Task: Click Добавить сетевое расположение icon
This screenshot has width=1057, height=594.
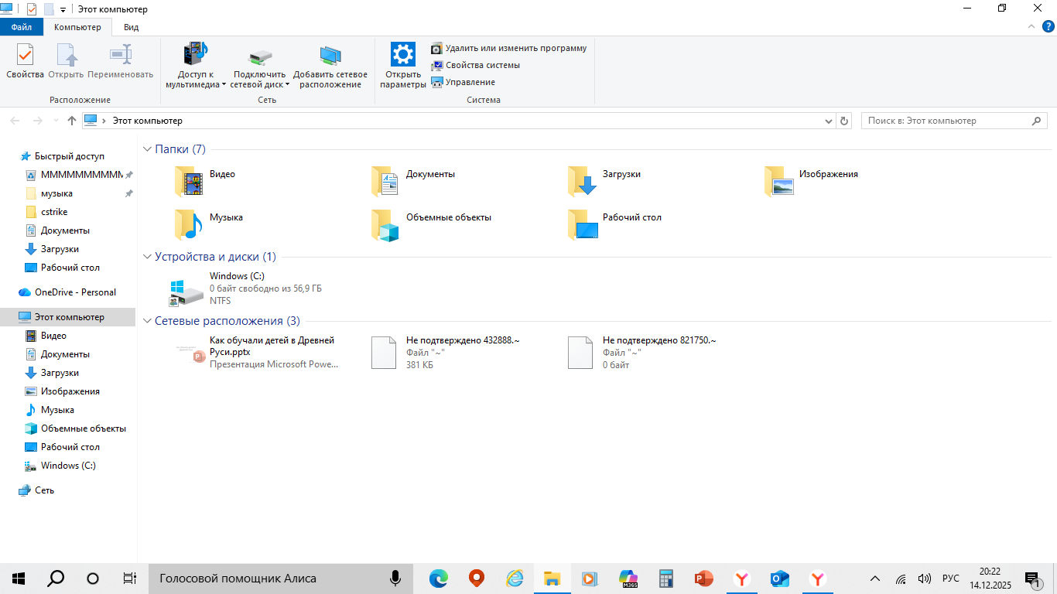Action: (330, 56)
